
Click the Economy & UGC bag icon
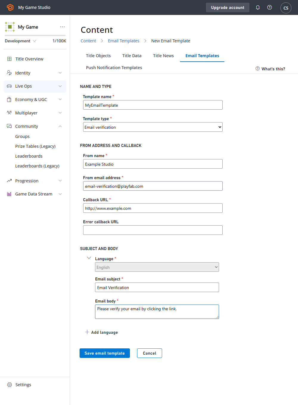tap(9, 100)
